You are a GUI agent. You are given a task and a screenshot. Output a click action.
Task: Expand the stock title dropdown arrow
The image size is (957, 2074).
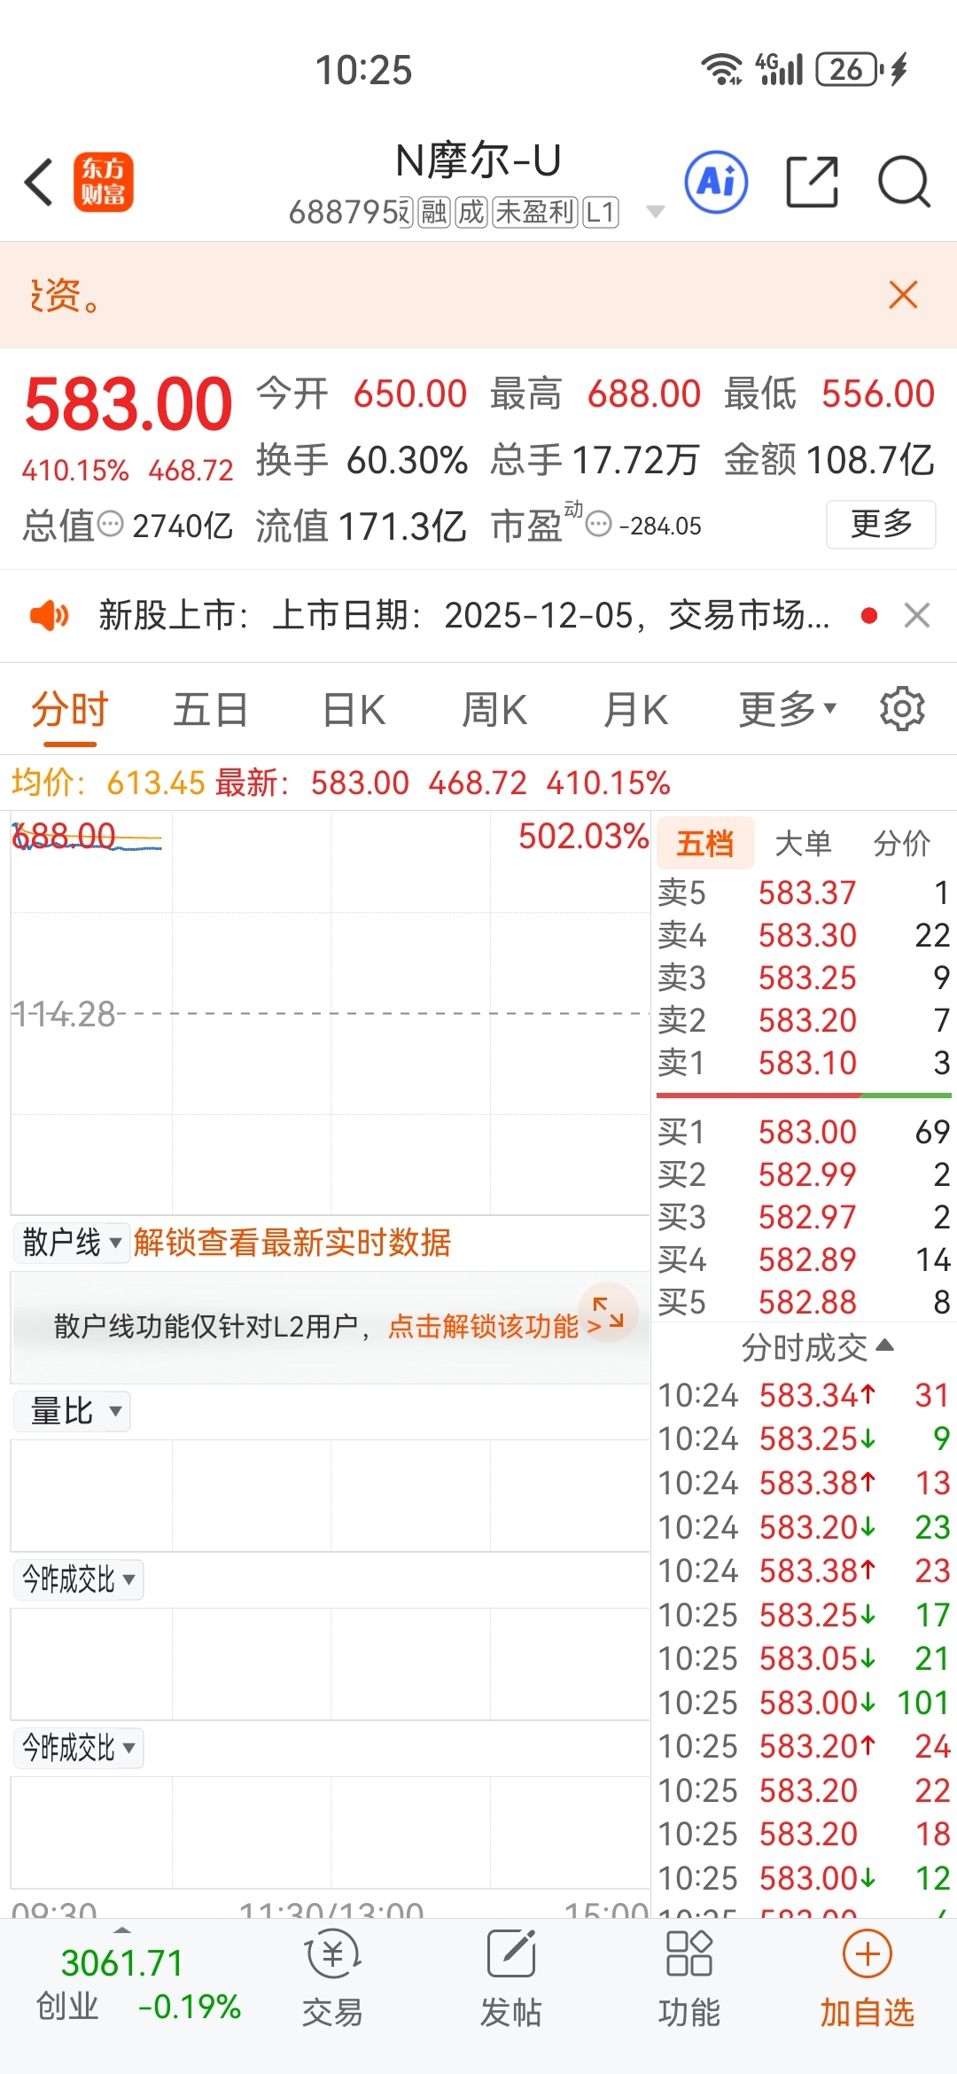(x=656, y=212)
